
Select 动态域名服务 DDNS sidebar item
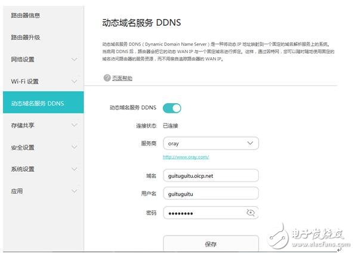tap(43, 103)
